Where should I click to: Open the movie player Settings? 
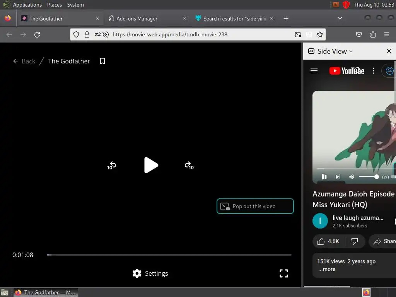point(150,273)
